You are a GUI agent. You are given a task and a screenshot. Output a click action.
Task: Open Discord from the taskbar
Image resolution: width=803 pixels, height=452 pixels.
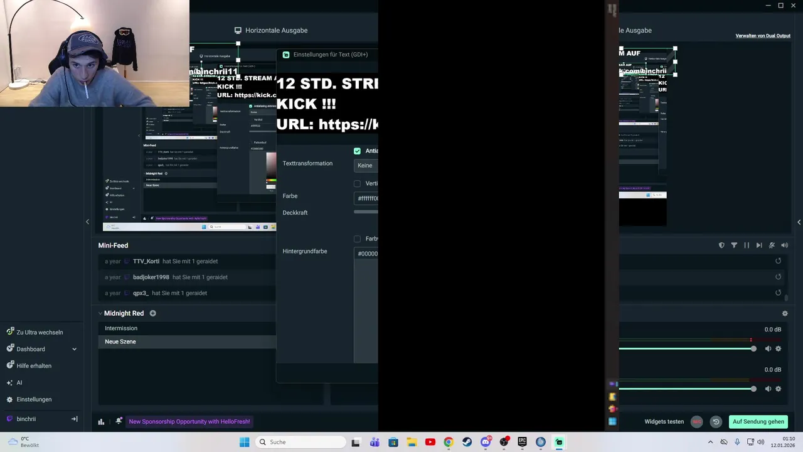486,442
